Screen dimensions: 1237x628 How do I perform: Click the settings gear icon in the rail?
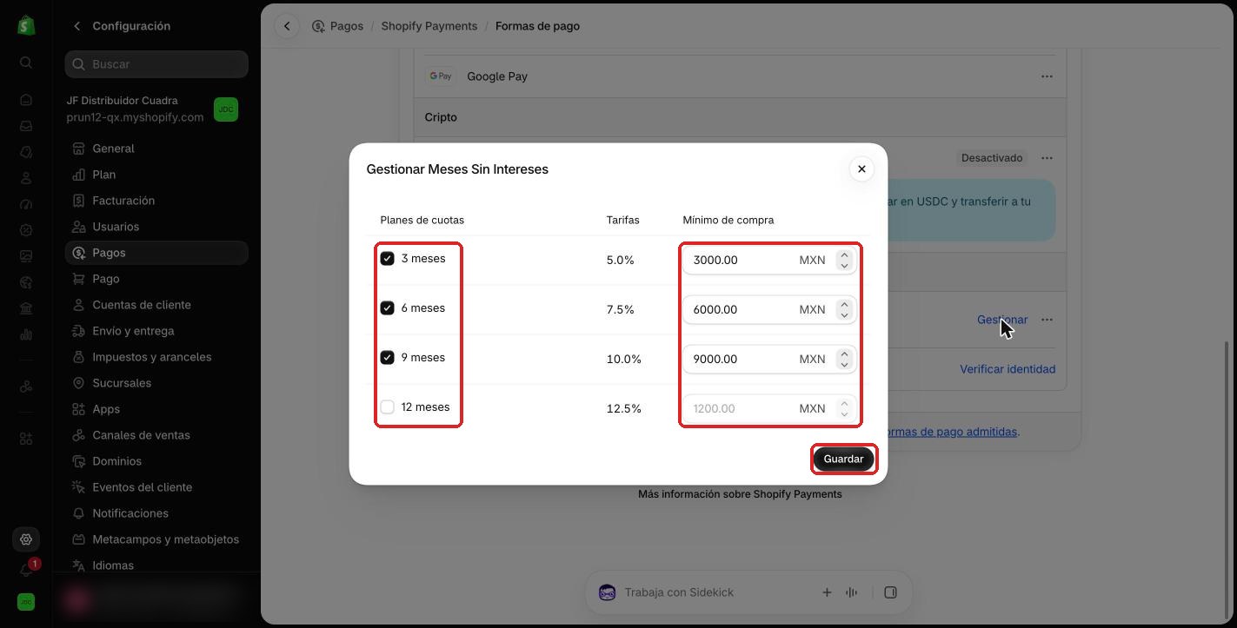(x=26, y=539)
